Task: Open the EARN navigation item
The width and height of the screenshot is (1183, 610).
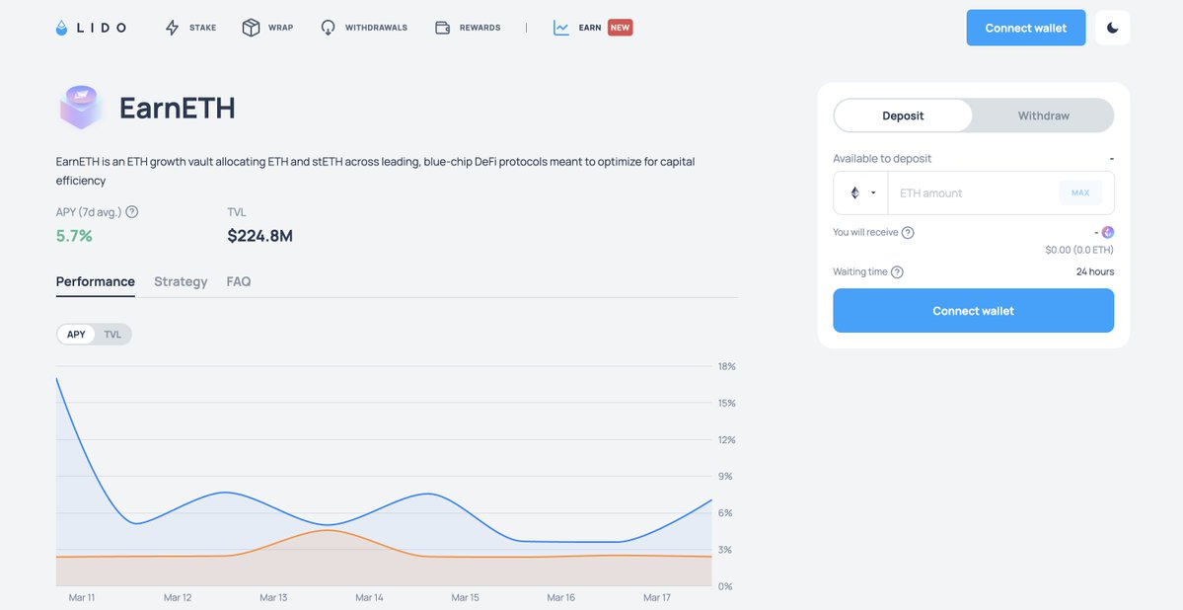Action: pos(590,28)
